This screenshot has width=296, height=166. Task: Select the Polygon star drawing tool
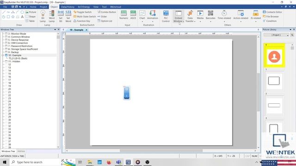13,17
